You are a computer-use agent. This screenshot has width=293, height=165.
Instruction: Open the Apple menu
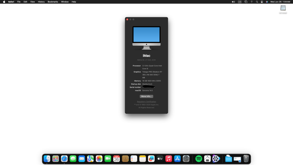(4, 2)
